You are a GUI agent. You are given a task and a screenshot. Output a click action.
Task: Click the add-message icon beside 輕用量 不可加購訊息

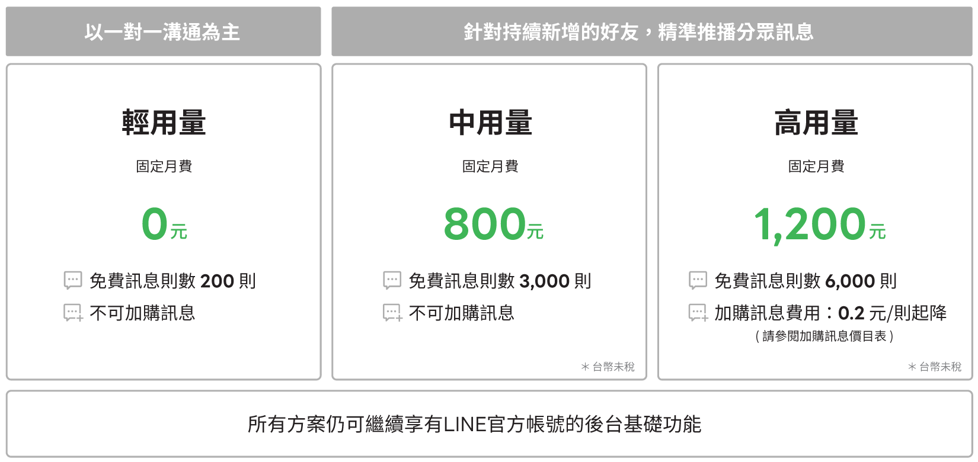click(73, 313)
